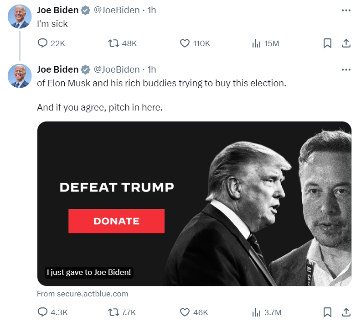Click the @JoeBiden handle in second tweet

(x=117, y=69)
